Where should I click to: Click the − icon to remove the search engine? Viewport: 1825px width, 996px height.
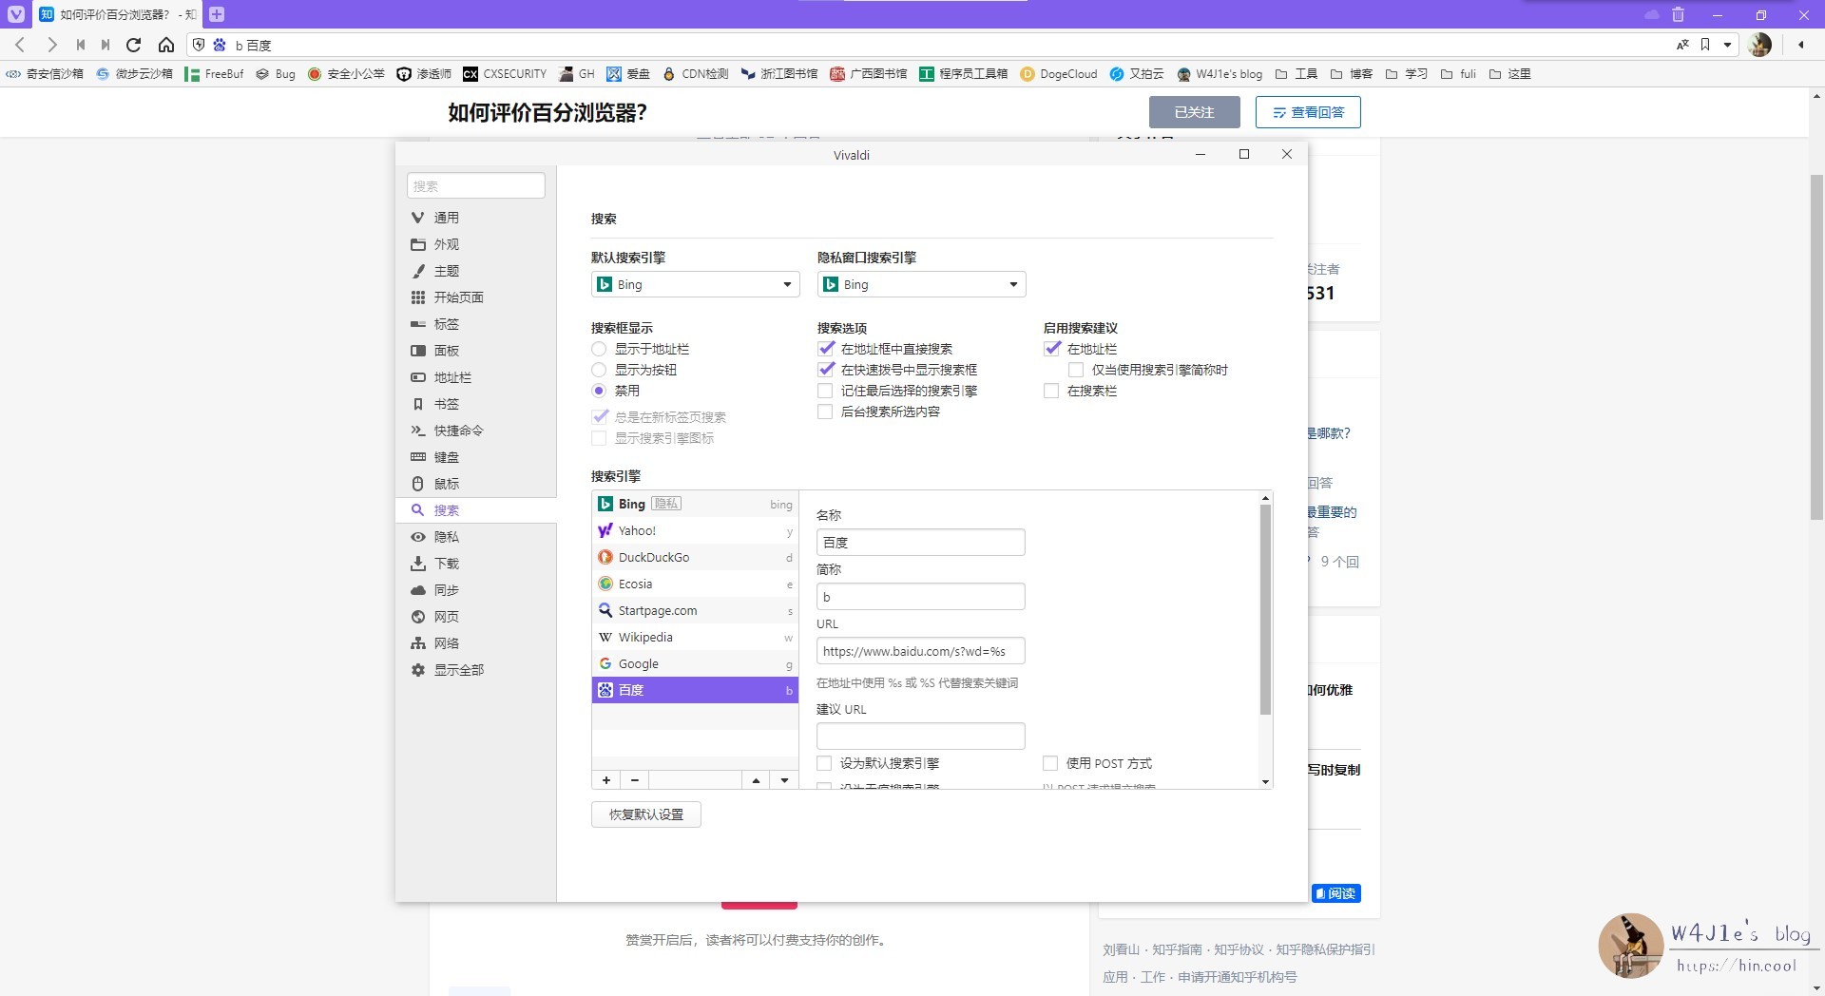point(634,779)
